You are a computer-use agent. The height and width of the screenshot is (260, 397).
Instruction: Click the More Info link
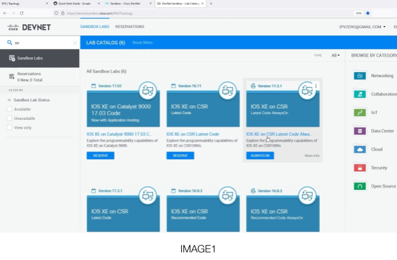pyautogui.click(x=312, y=155)
